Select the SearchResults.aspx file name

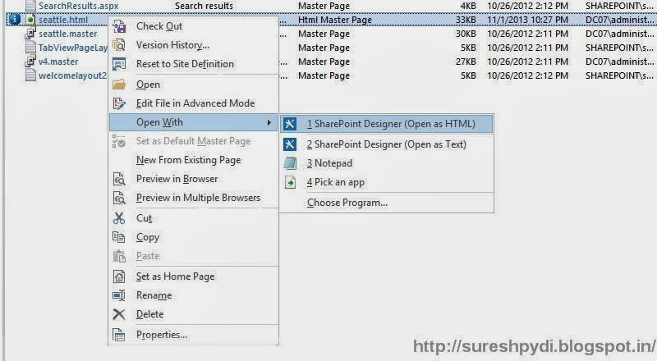78,6
